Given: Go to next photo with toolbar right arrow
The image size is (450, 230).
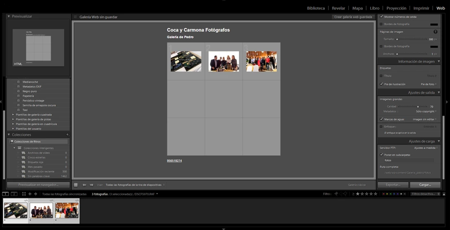Looking at the screenshot, I should click(91, 185).
